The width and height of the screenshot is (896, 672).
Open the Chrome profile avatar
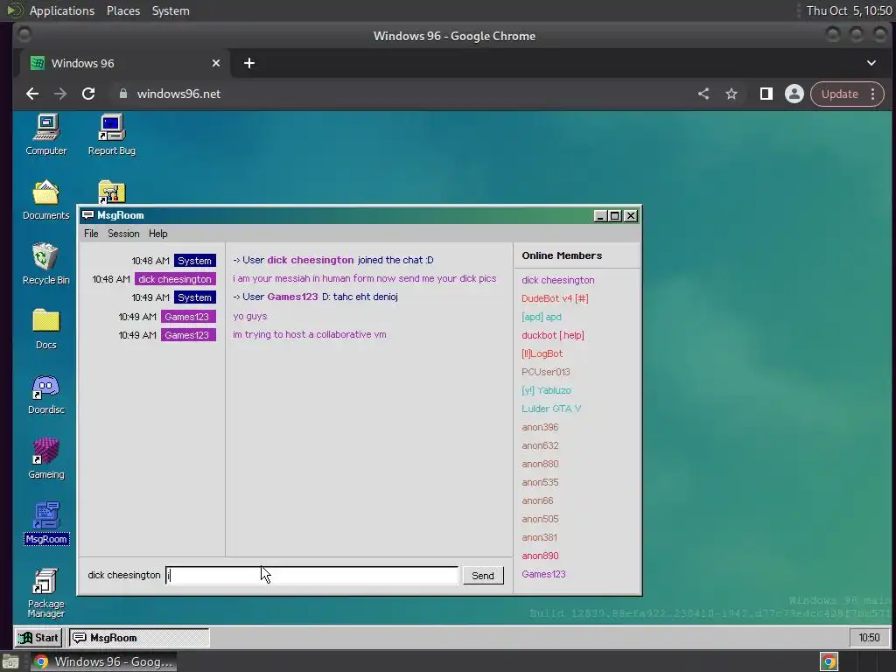point(794,94)
